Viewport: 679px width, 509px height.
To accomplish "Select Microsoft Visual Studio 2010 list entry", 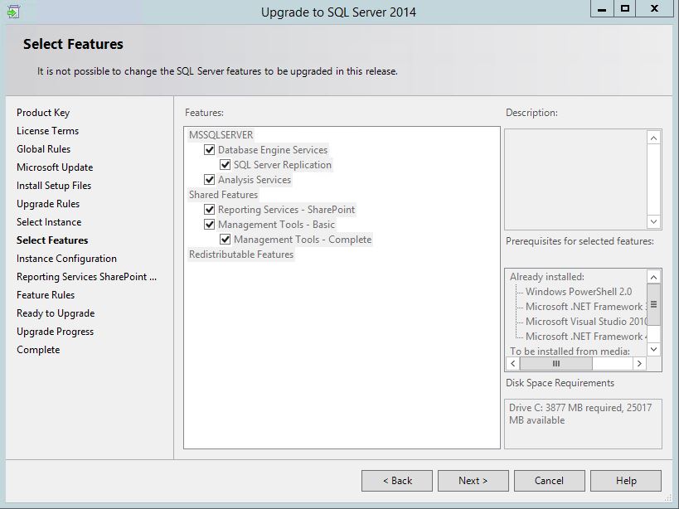I will 582,322.
